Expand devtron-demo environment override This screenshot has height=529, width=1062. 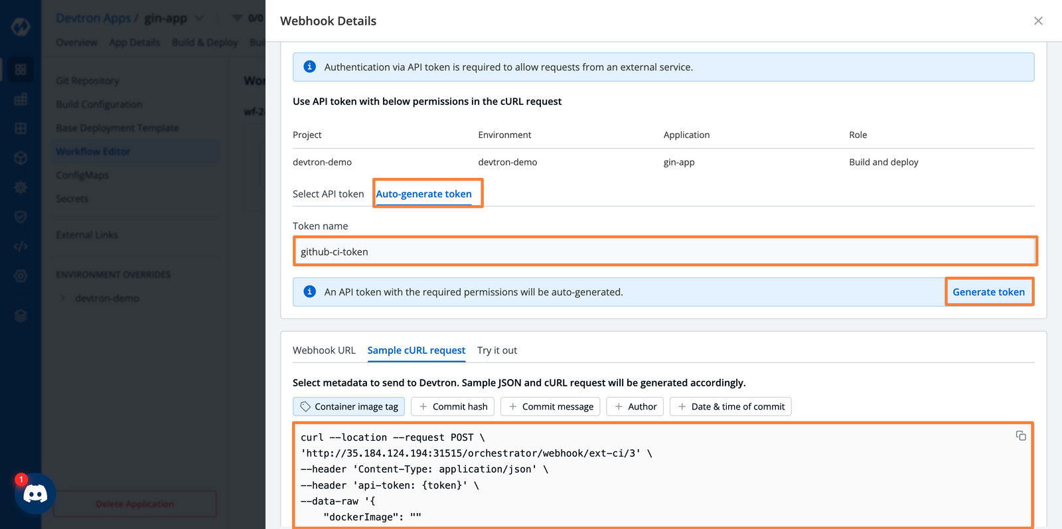click(x=63, y=298)
